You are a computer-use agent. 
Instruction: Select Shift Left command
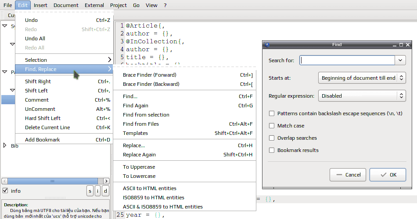[x=64, y=91]
